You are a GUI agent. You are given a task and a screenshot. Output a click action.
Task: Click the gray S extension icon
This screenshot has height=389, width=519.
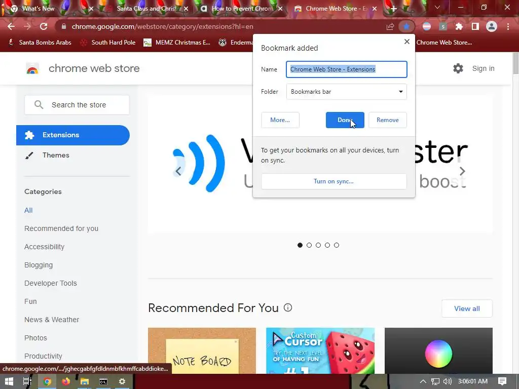pyautogui.click(x=443, y=26)
